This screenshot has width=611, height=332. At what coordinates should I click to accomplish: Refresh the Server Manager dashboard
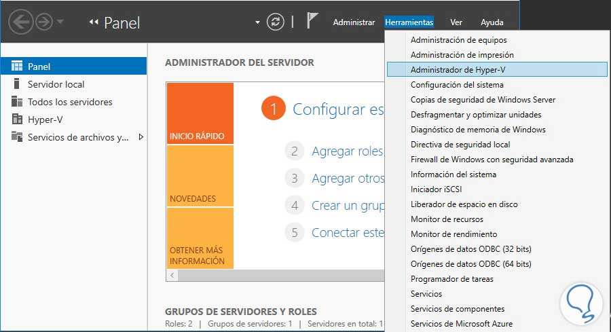[276, 22]
